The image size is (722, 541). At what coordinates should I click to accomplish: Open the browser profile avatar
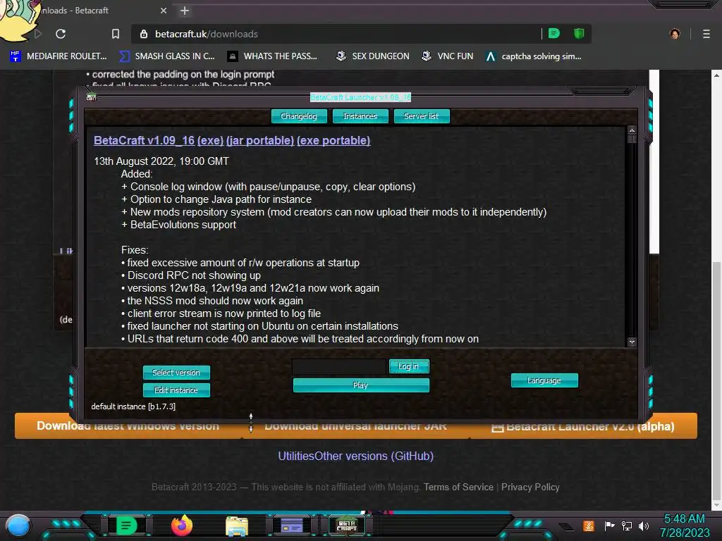(x=675, y=34)
